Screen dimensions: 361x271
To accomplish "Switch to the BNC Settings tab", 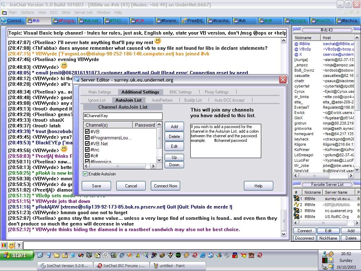I will pos(181,92).
